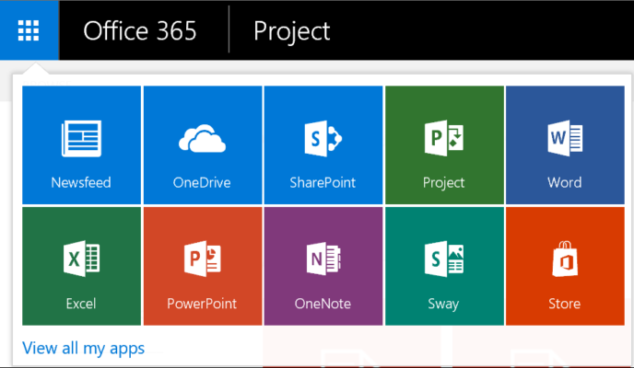The height and width of the screenshot is (368, 634).
Task: Open Excel using its X icon
Action: click(81, 259)
